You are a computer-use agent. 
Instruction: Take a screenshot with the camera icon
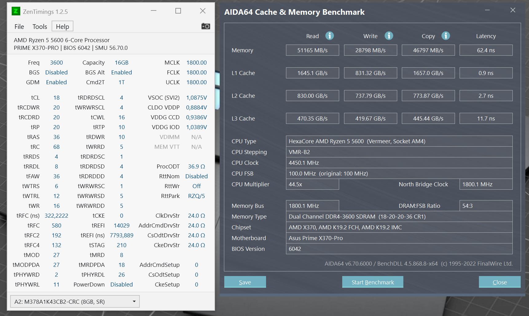(x=206, y=26)
